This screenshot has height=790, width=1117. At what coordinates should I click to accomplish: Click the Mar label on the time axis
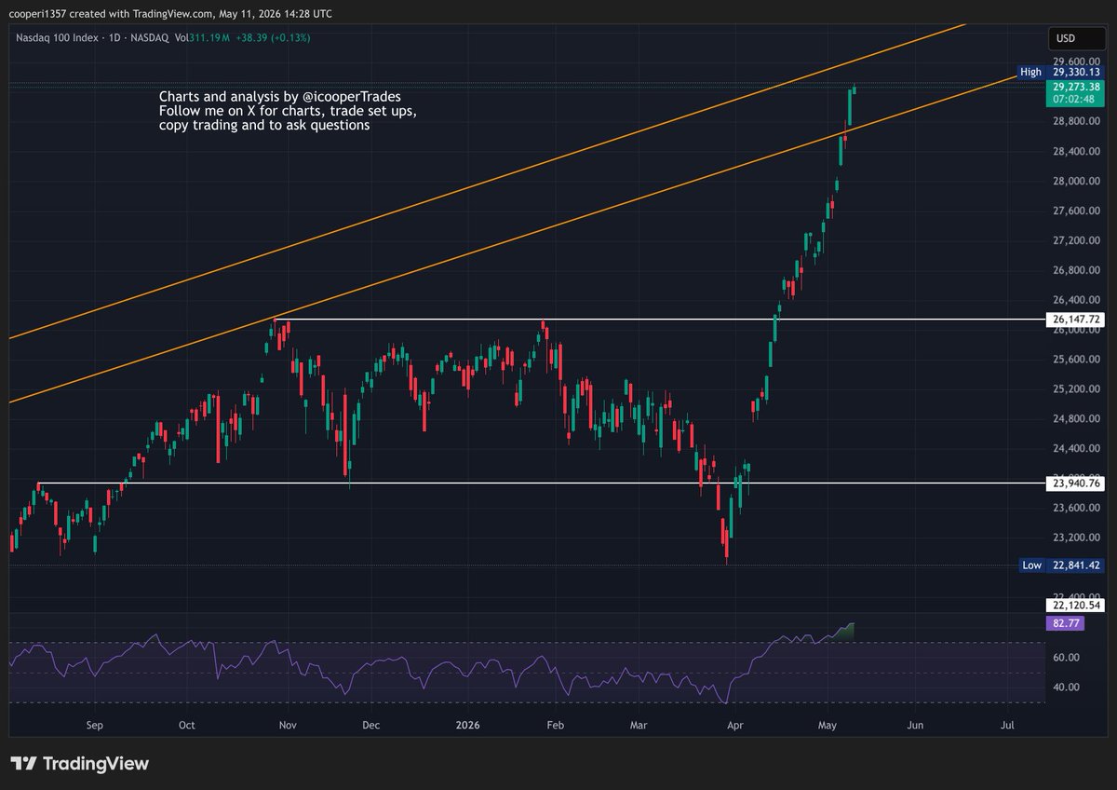coord(639,723)
